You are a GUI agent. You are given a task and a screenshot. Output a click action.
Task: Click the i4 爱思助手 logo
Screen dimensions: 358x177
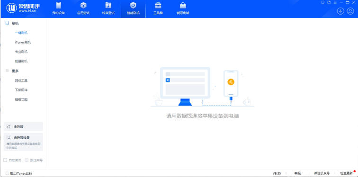pos(23,8)
